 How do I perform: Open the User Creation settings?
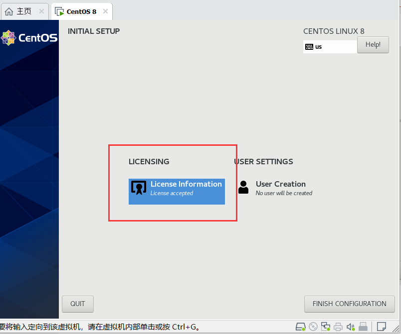[x=275, y=188]
